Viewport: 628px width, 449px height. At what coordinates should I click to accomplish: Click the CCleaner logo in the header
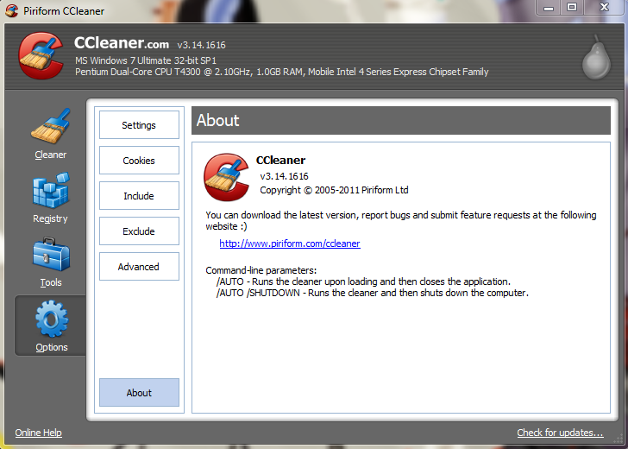click(41, 55)
